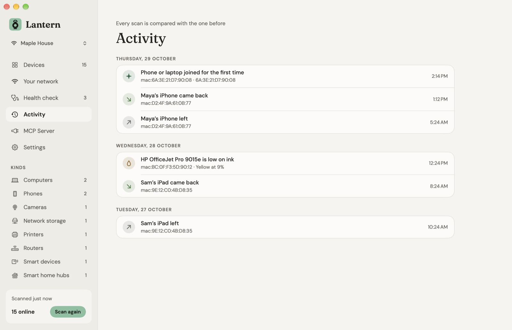
Task: Click the Your network wifi icon
Action: pyautogui.click(x=15, y=81)
